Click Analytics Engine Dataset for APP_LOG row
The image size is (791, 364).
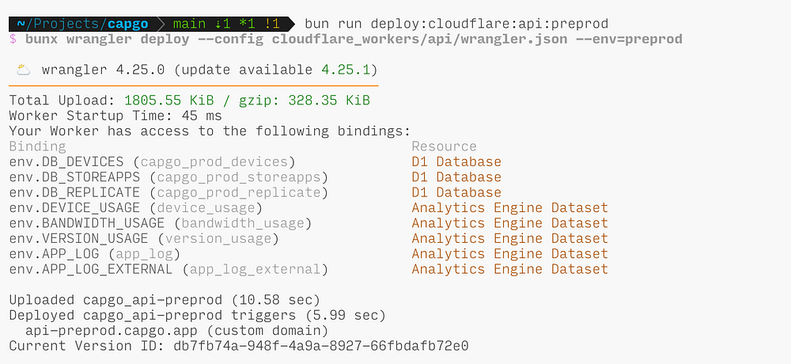pos(510,253)
